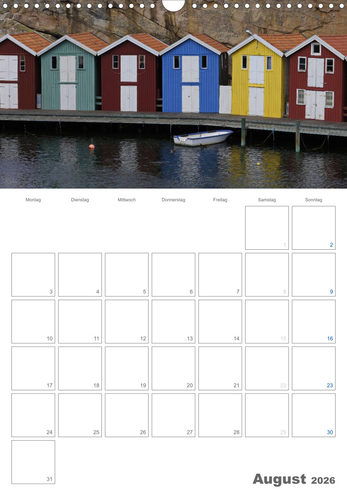The width and height of the screenshot is (347, 492).
Task: Select the Donnerstag column header
Action: pyautogui.click(x=173, y=200)
